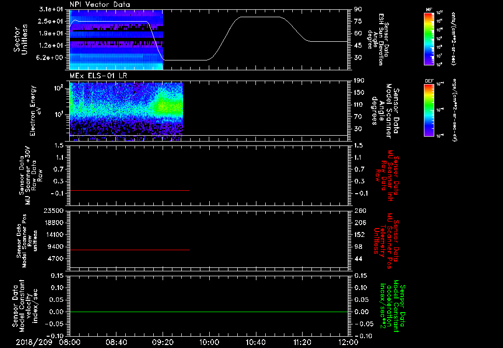Click the DEF color bar gradient

click(429, 110)
